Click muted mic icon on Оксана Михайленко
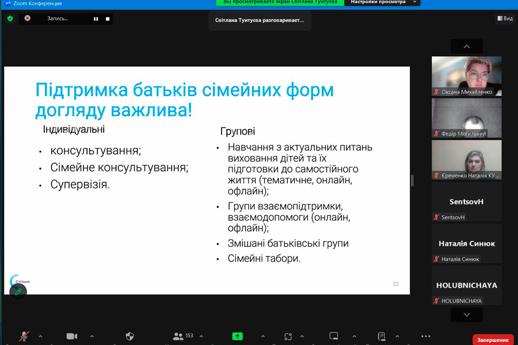Viewport: 518px width, 345px height. pyautogui.click(x=436, y=92)
